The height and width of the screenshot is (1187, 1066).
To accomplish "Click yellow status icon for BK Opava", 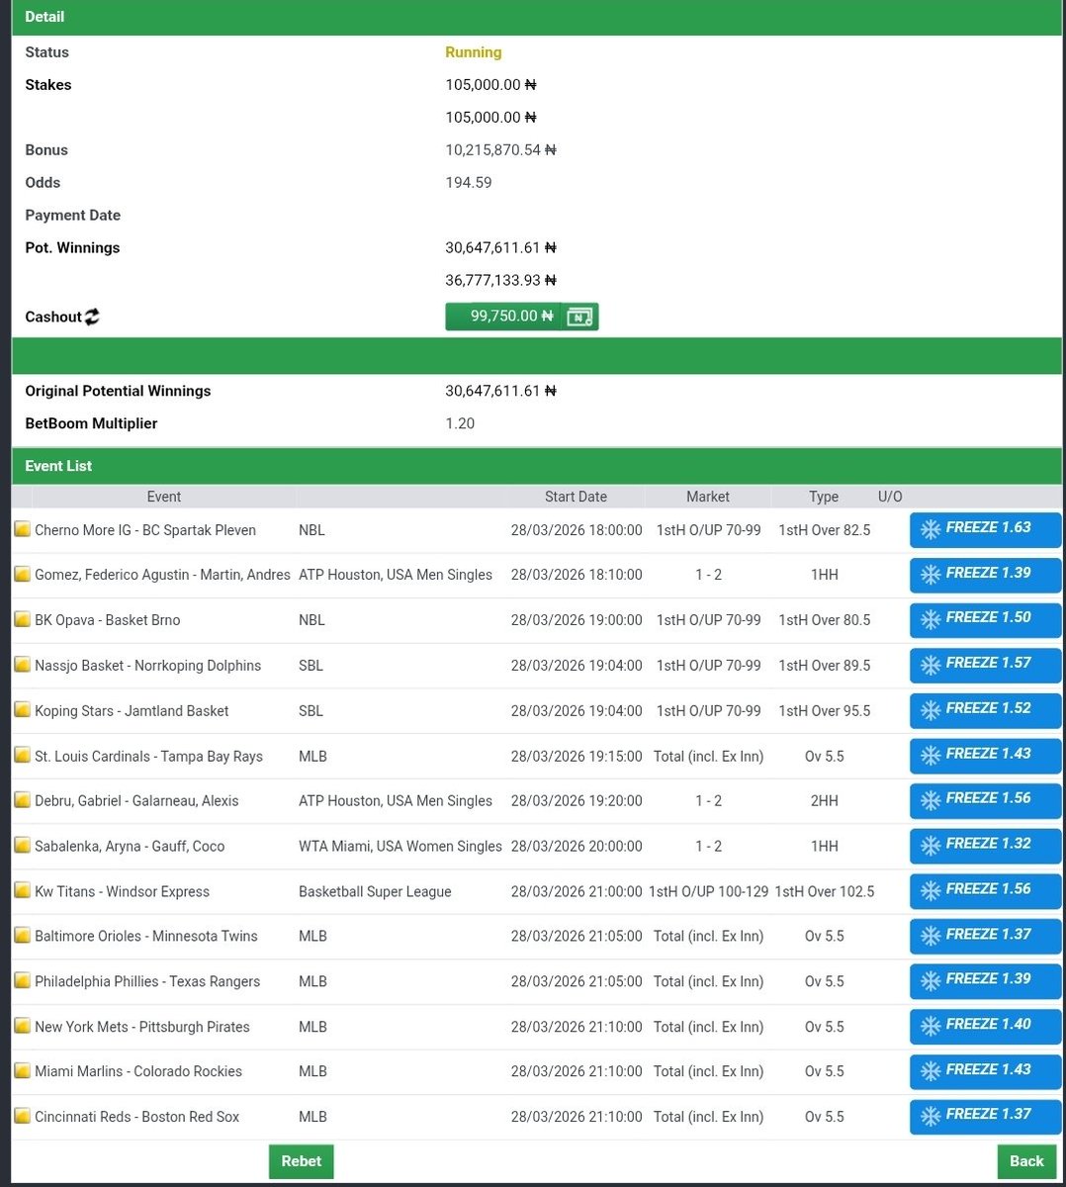I will click(x=22, y=619).
